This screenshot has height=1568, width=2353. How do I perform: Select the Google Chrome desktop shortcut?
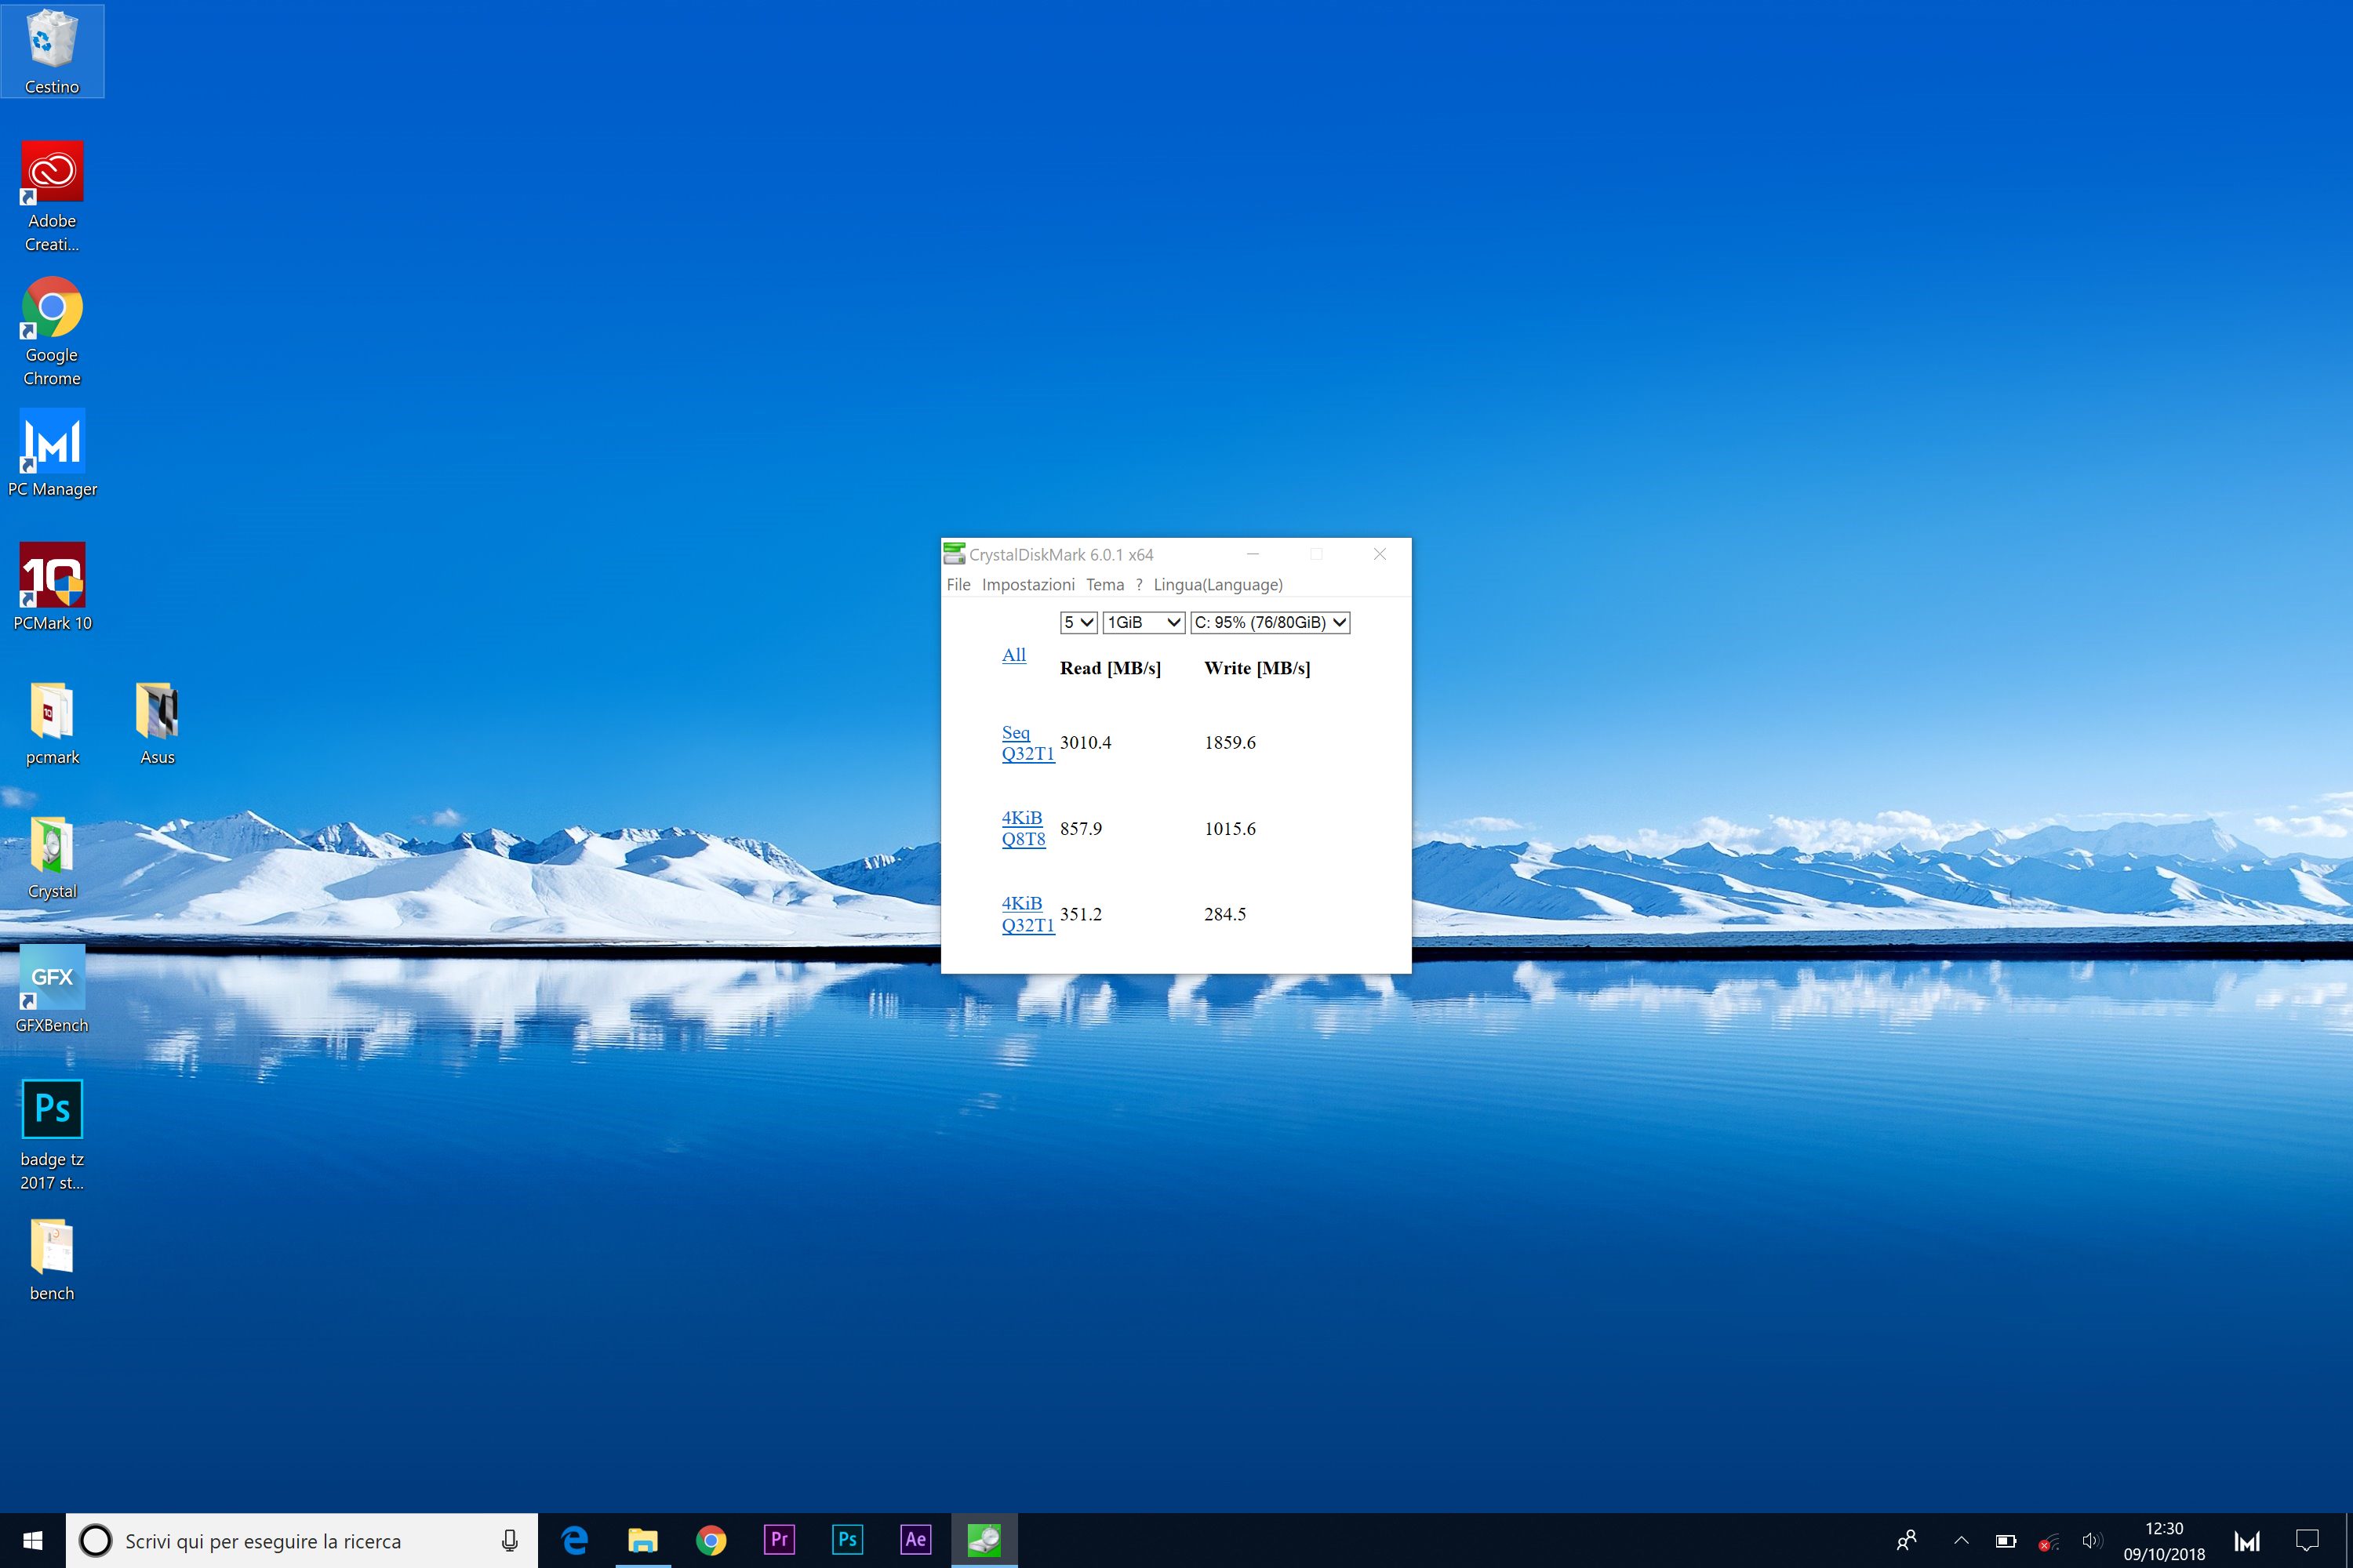52,331
